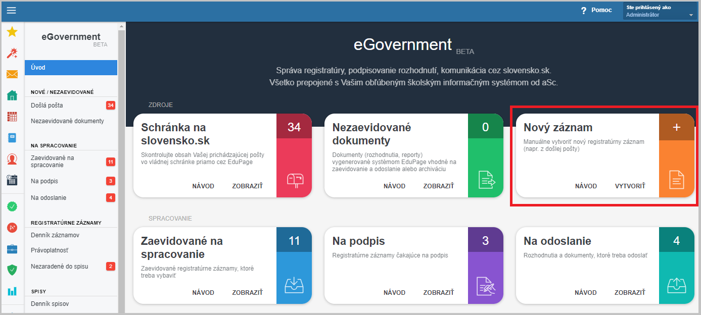
Task: Select the magic wand icon in the icon strip
Action: click(12, 53)
